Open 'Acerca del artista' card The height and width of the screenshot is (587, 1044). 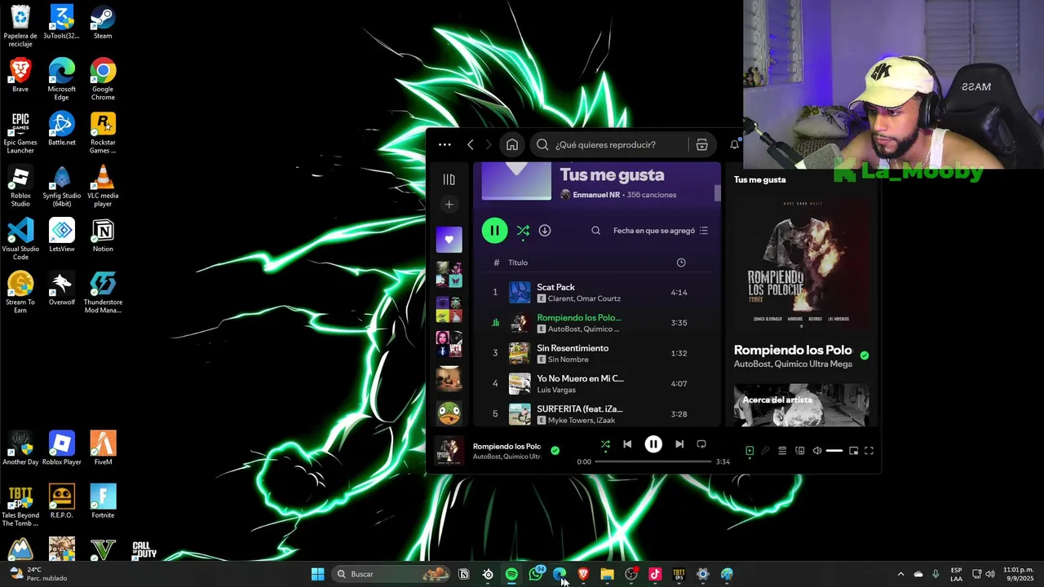801,405
